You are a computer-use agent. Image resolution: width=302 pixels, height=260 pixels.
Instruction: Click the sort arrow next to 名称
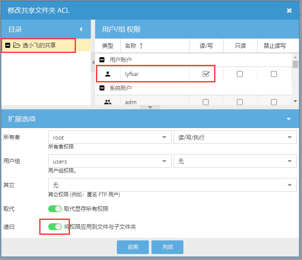tap(141, 45)
